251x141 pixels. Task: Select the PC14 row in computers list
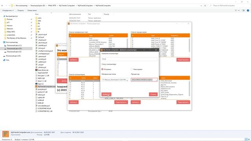coord(85,83)
